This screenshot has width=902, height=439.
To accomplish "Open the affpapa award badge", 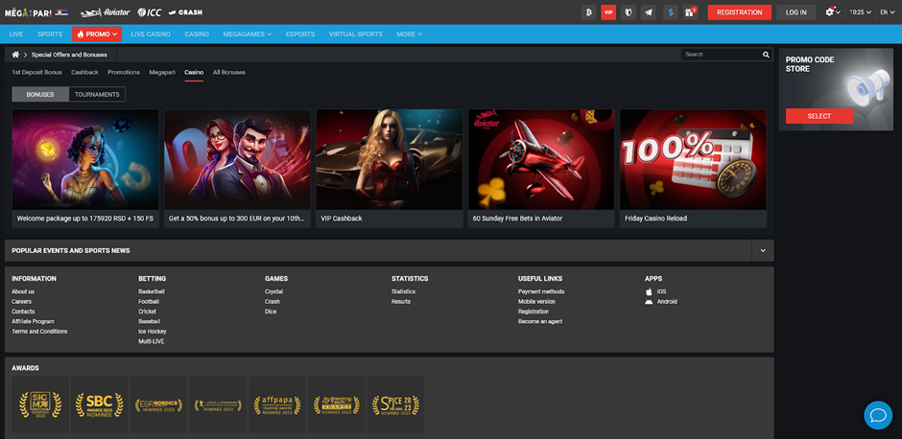I will pos(277,404).
